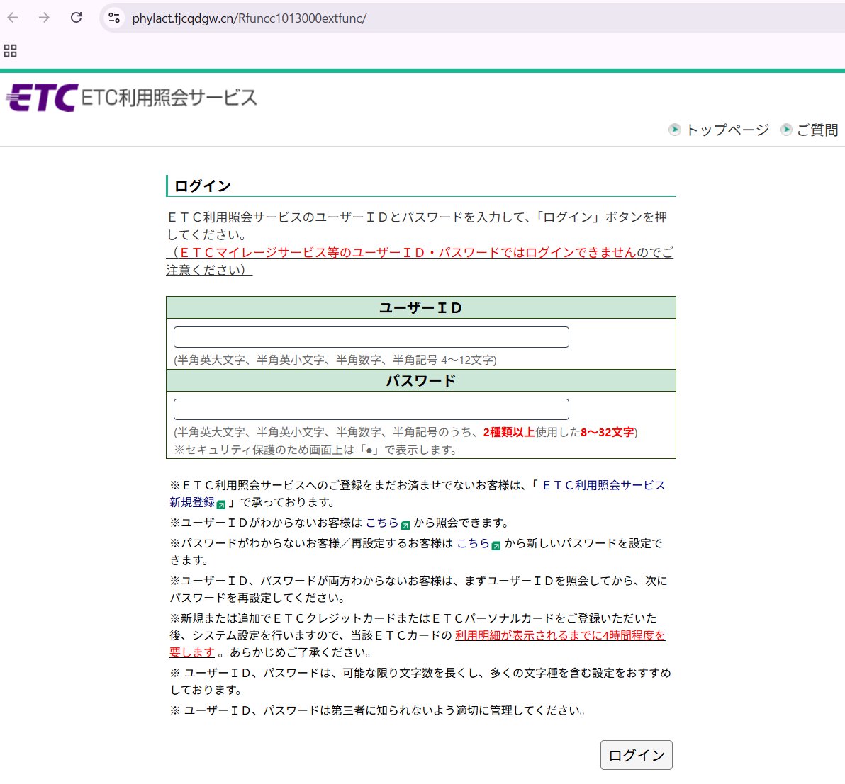The image size is (845, 784).
Task: Click the browser back arrow
Action: pos(13,18)
